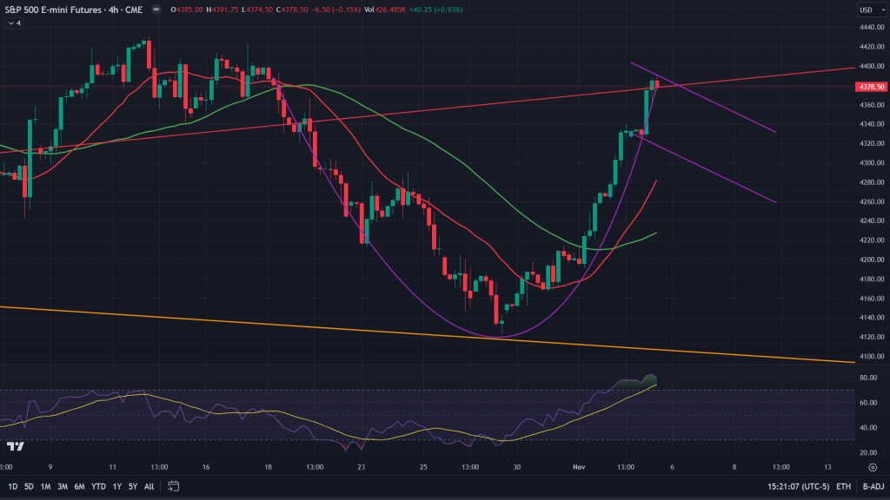This screenshot has height=500, width=890.
Task: Switch to the 3M time range
Action: click(63, 485)
